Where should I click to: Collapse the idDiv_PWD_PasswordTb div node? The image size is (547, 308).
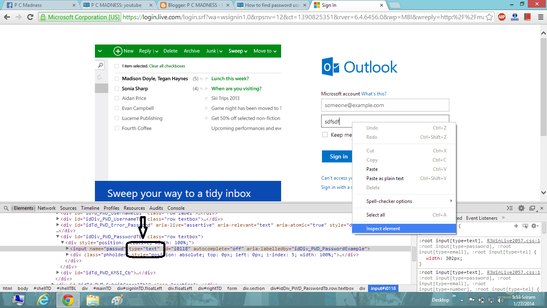58,237
